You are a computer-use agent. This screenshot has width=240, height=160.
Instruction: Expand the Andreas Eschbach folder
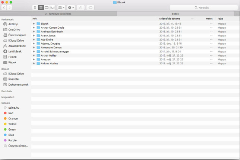(x=34, y=32)
